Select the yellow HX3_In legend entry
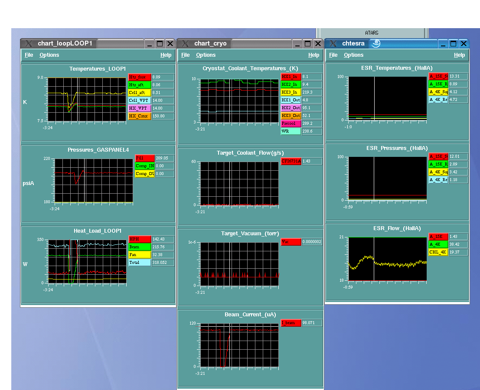Screen dimensions: 480x390 click(x=291, y=92)
